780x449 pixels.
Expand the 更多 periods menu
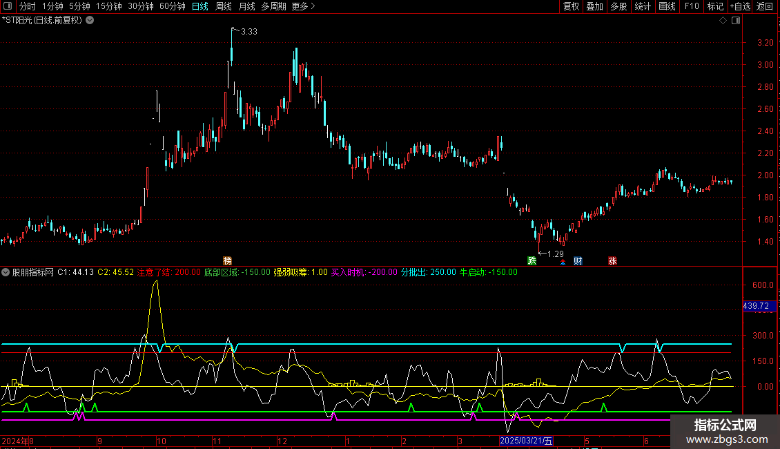pos(304,6)
